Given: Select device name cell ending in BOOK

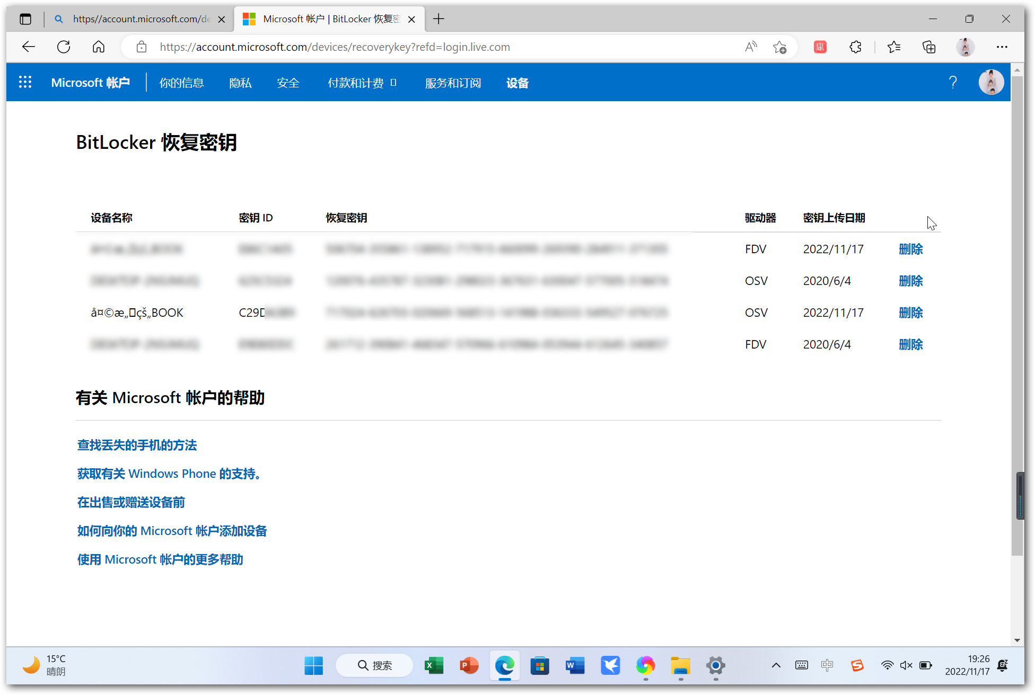Looking at the screenshot, I should tap(137, 313).
